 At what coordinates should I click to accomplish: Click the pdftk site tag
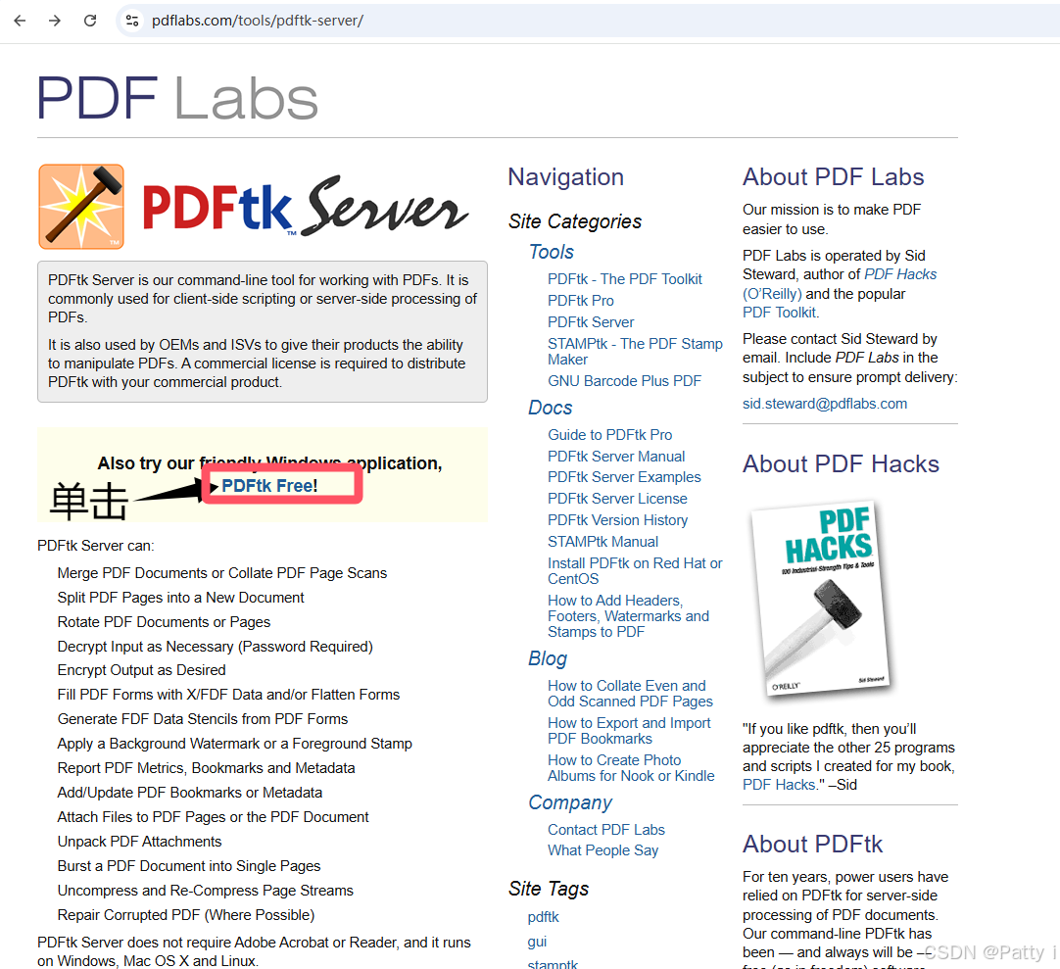pos(544,918)
